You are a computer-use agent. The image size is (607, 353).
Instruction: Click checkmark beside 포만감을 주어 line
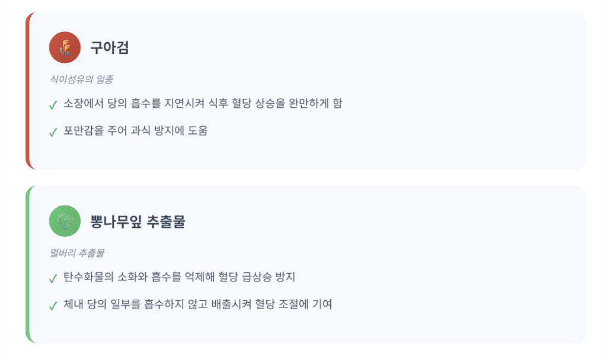coord(53,132)
